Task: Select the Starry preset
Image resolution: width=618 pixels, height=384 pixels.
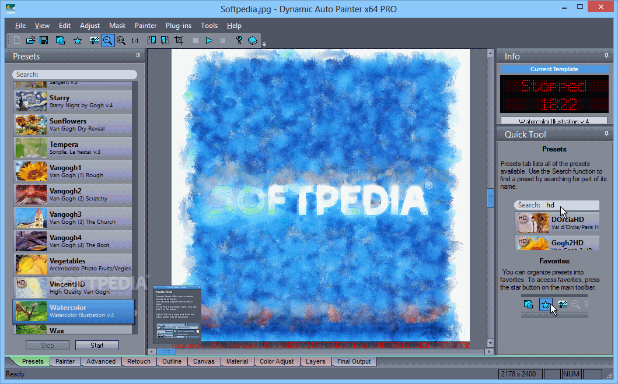Action: point(73,101)
